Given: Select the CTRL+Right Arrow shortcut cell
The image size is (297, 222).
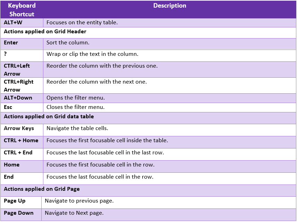Looking at the screenshot, I should click(x=19, y=85).
